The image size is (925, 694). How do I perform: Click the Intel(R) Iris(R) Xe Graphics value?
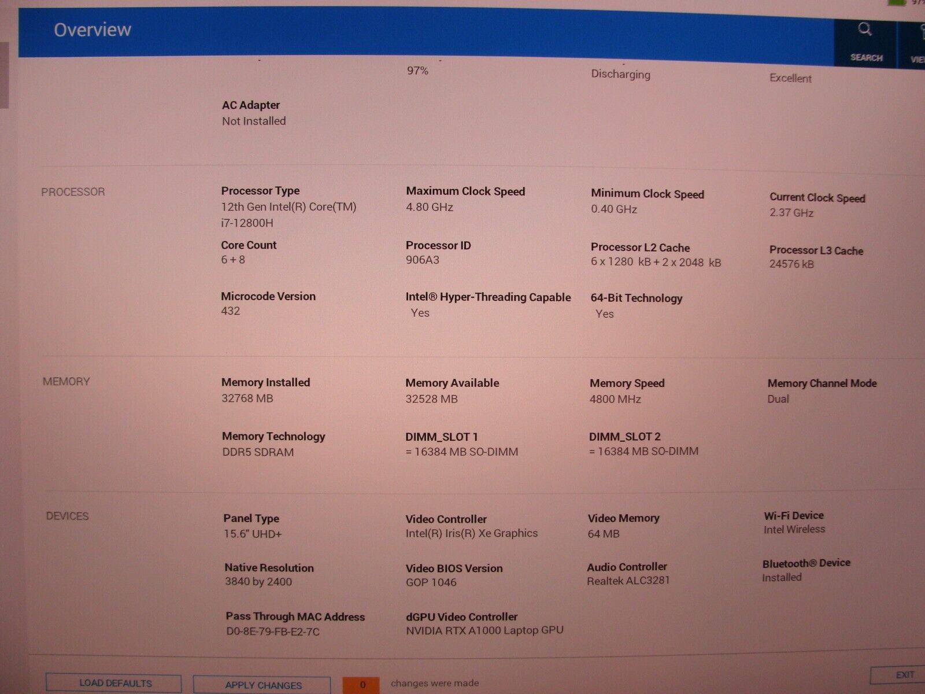click(x=472, y=533)
